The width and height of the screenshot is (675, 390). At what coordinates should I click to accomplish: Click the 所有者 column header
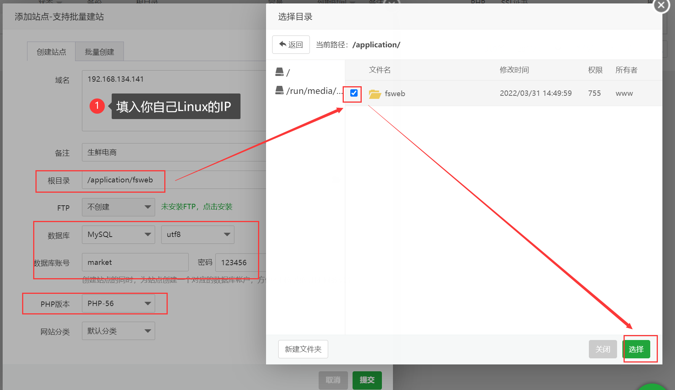(626, 70)
